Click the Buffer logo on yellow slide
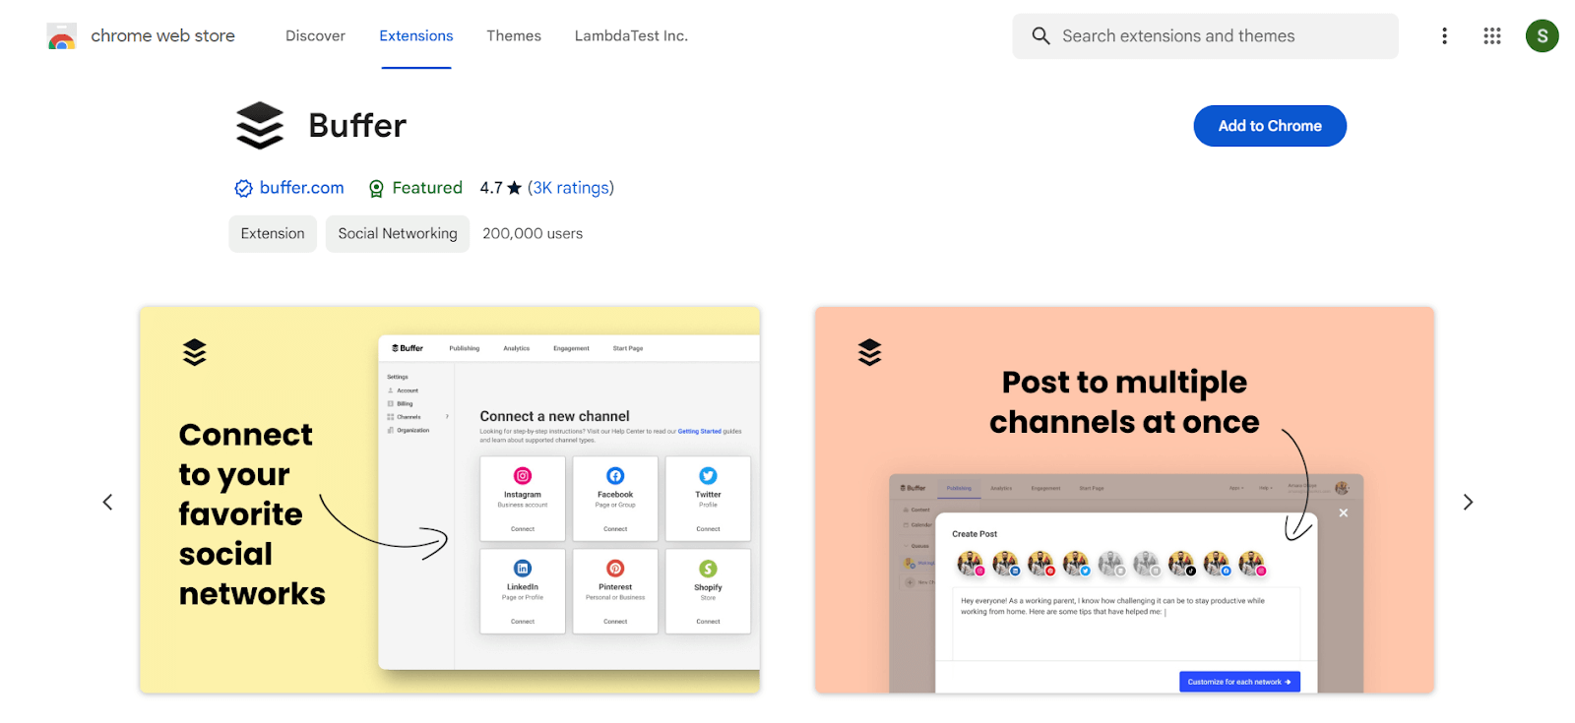This screenshot has width=1575, height=723. (x=194, y=352)
